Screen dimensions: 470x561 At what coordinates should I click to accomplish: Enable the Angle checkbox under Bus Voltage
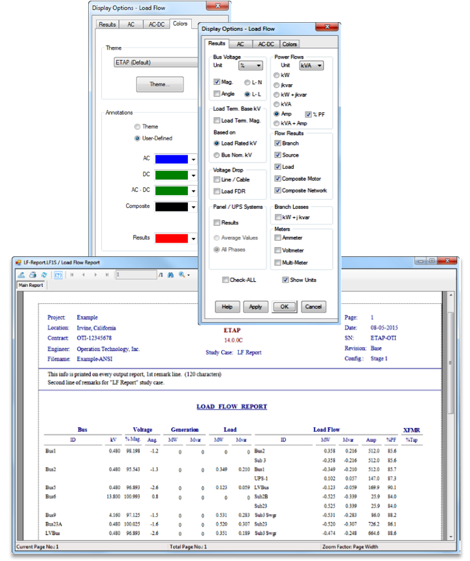[x=217, y=94]
